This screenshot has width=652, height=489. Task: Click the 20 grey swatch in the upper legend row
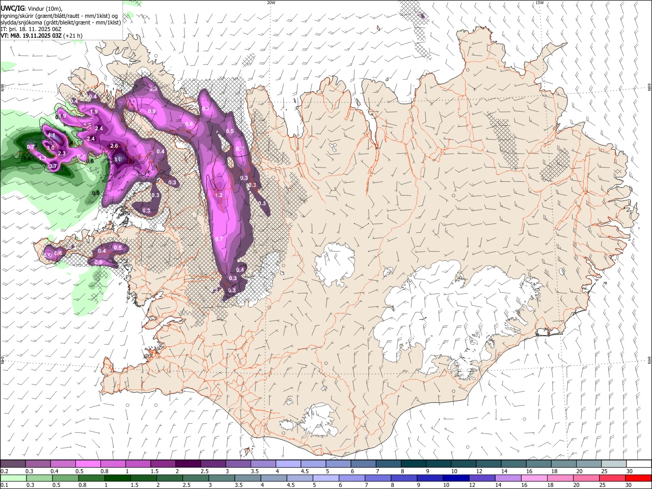[589, 464]
